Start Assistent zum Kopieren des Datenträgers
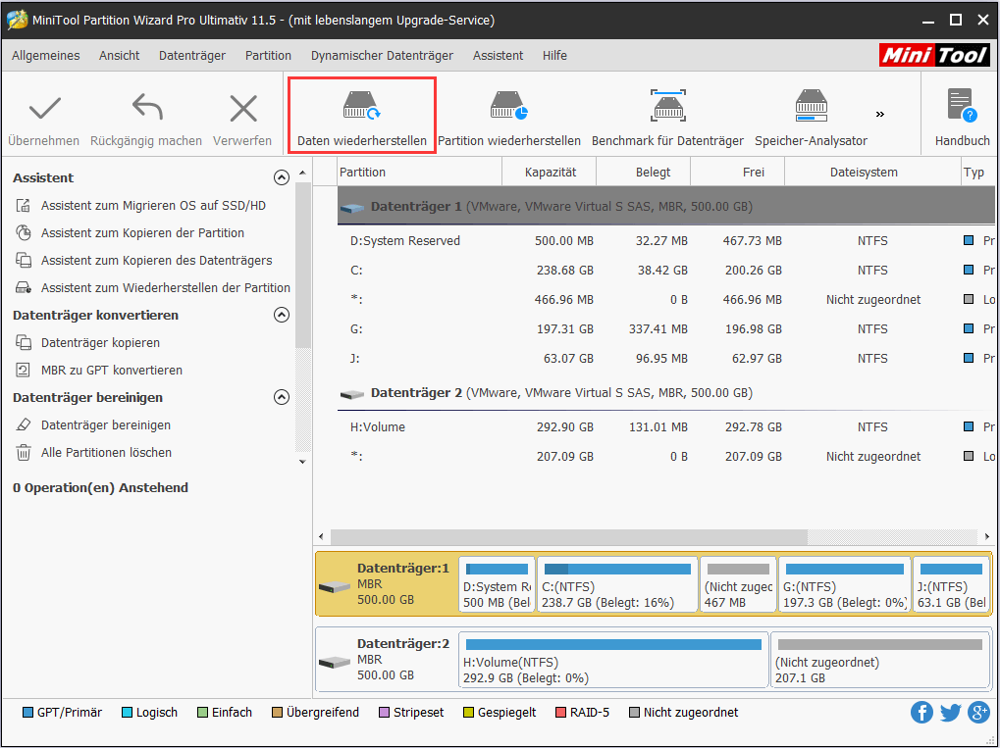Viewport: 1000px width, 748px height. pos(156,260)
